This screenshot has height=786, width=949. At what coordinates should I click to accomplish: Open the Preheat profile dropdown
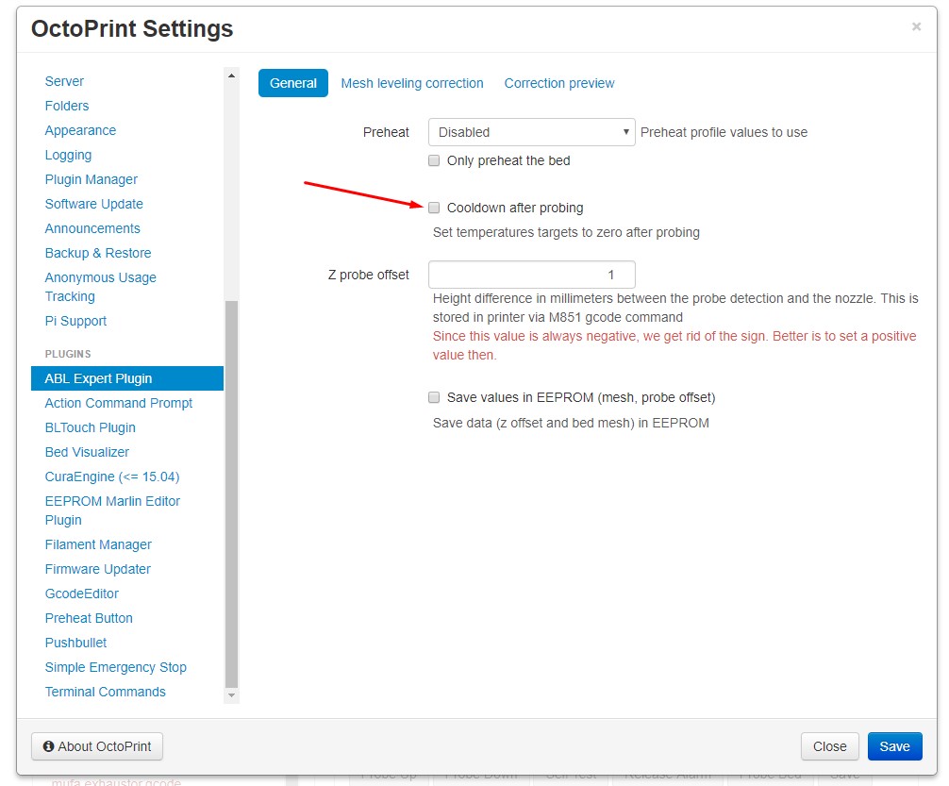click(x=531, y=132)
